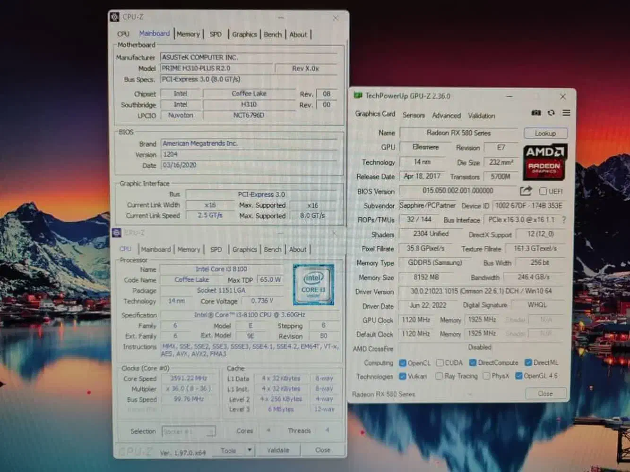Toggle the Ray Tracing checkbox

pos(439,376)
